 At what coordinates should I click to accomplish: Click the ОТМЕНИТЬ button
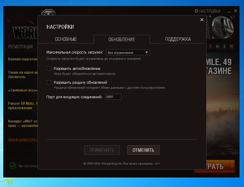point(143,150)
